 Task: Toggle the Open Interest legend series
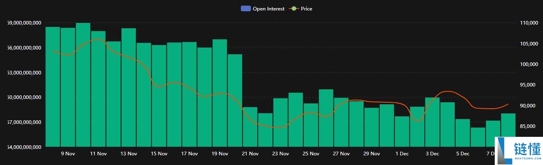point(268,8)
